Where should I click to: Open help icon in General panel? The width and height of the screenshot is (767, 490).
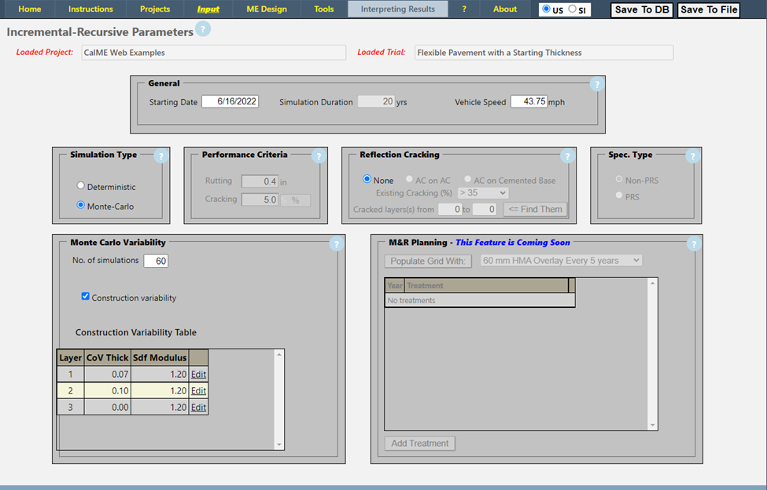(x=596, y=85)
